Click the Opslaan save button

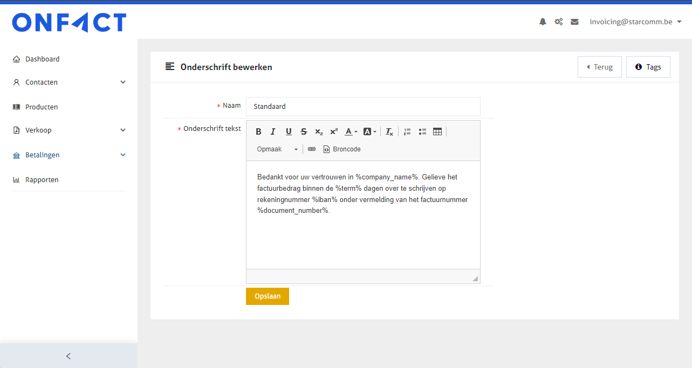[268, 296]
